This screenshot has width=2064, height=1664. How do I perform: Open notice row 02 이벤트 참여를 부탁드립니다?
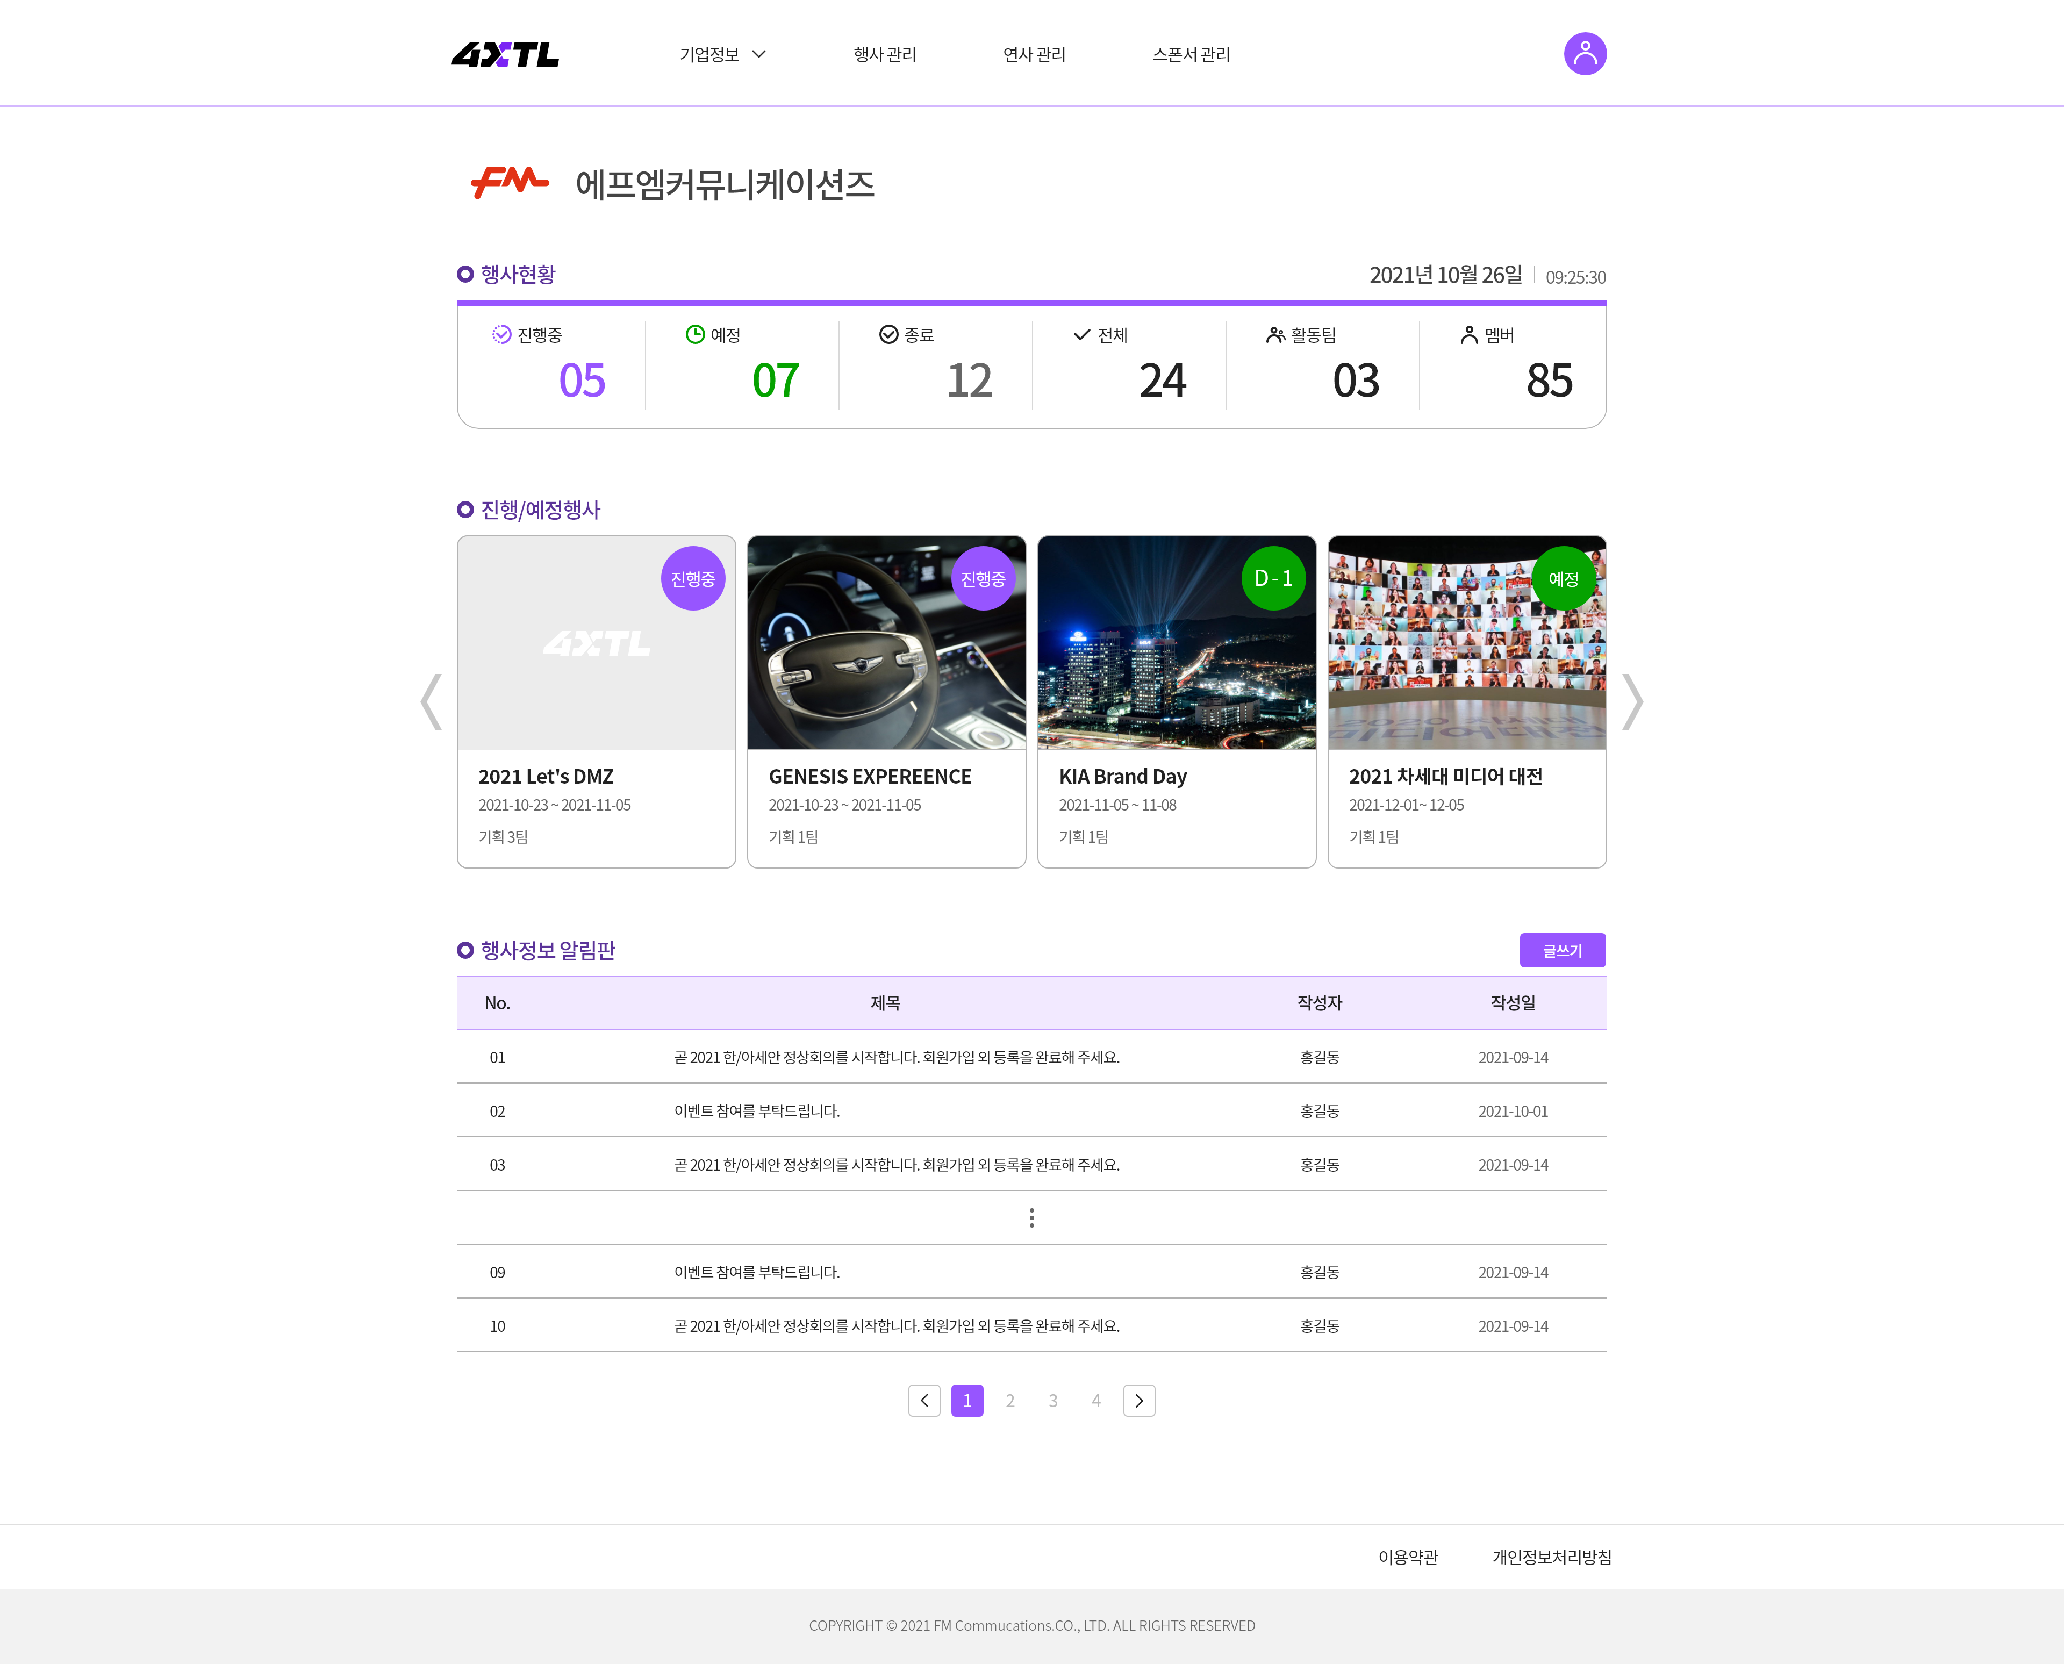click(756, 1111)
